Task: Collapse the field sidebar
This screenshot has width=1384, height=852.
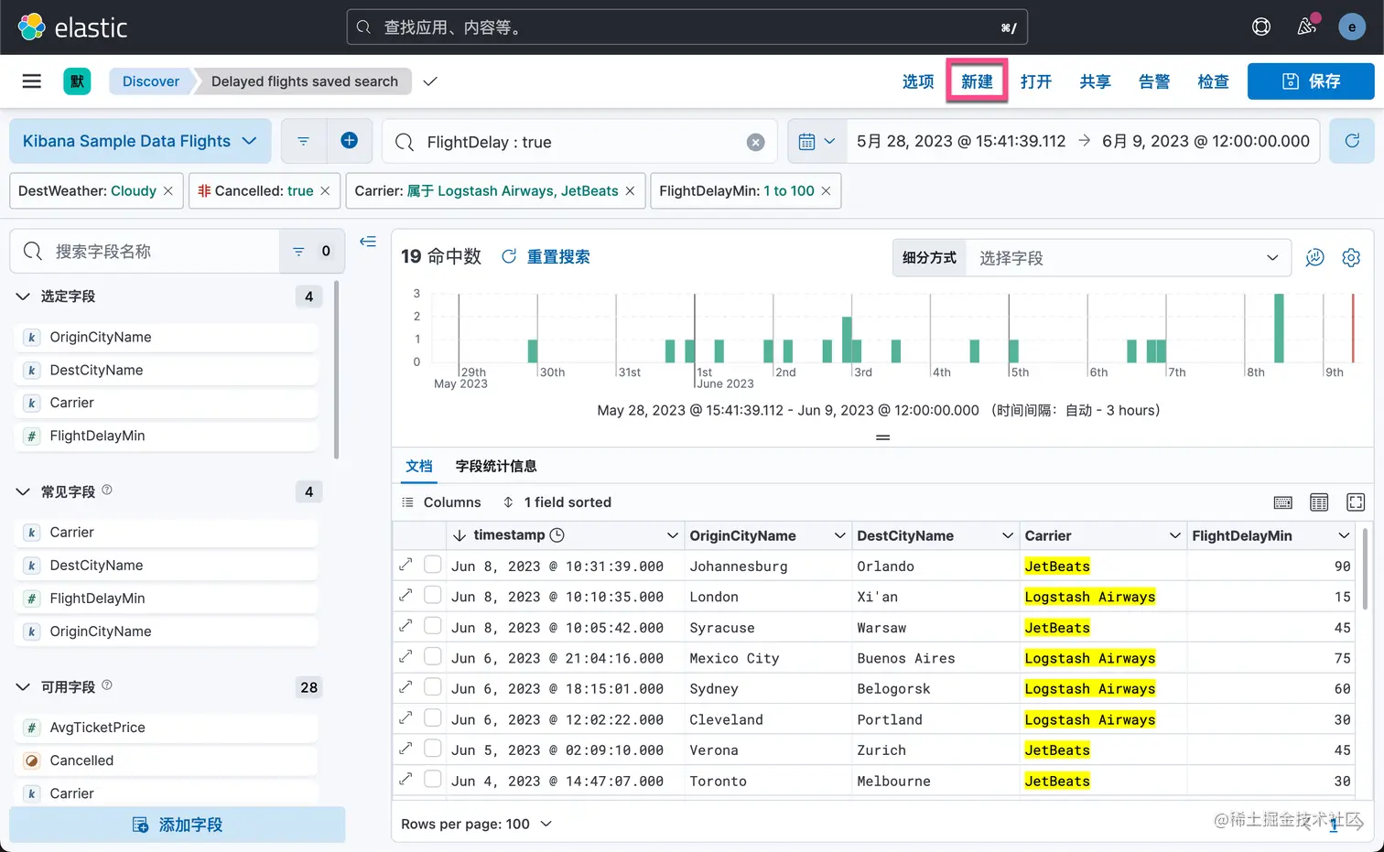Action: (x=368, y=242)
